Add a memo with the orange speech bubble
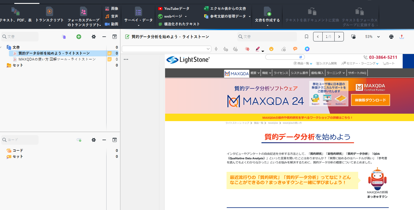This screenshot has height=210, width=414. [x=295, y=49]
